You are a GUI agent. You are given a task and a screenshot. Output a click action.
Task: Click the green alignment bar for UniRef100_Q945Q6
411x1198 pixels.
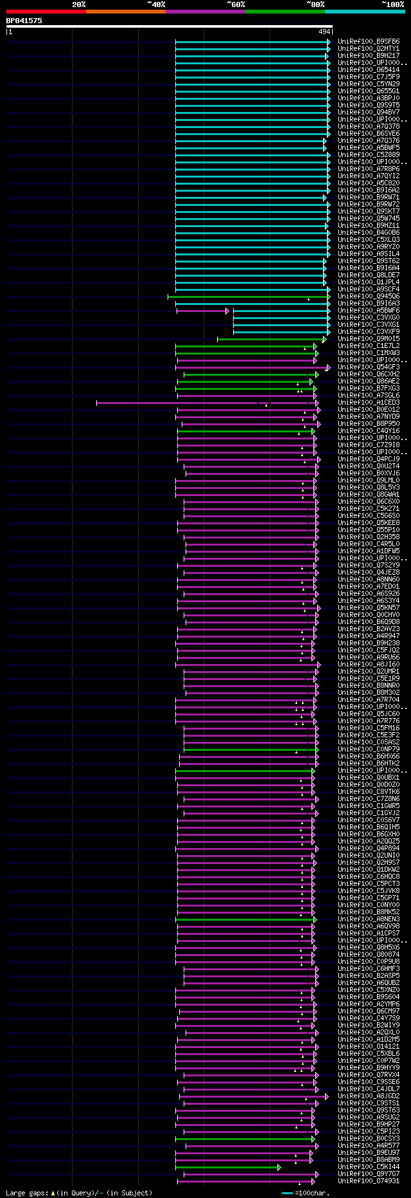coord(249,297)
